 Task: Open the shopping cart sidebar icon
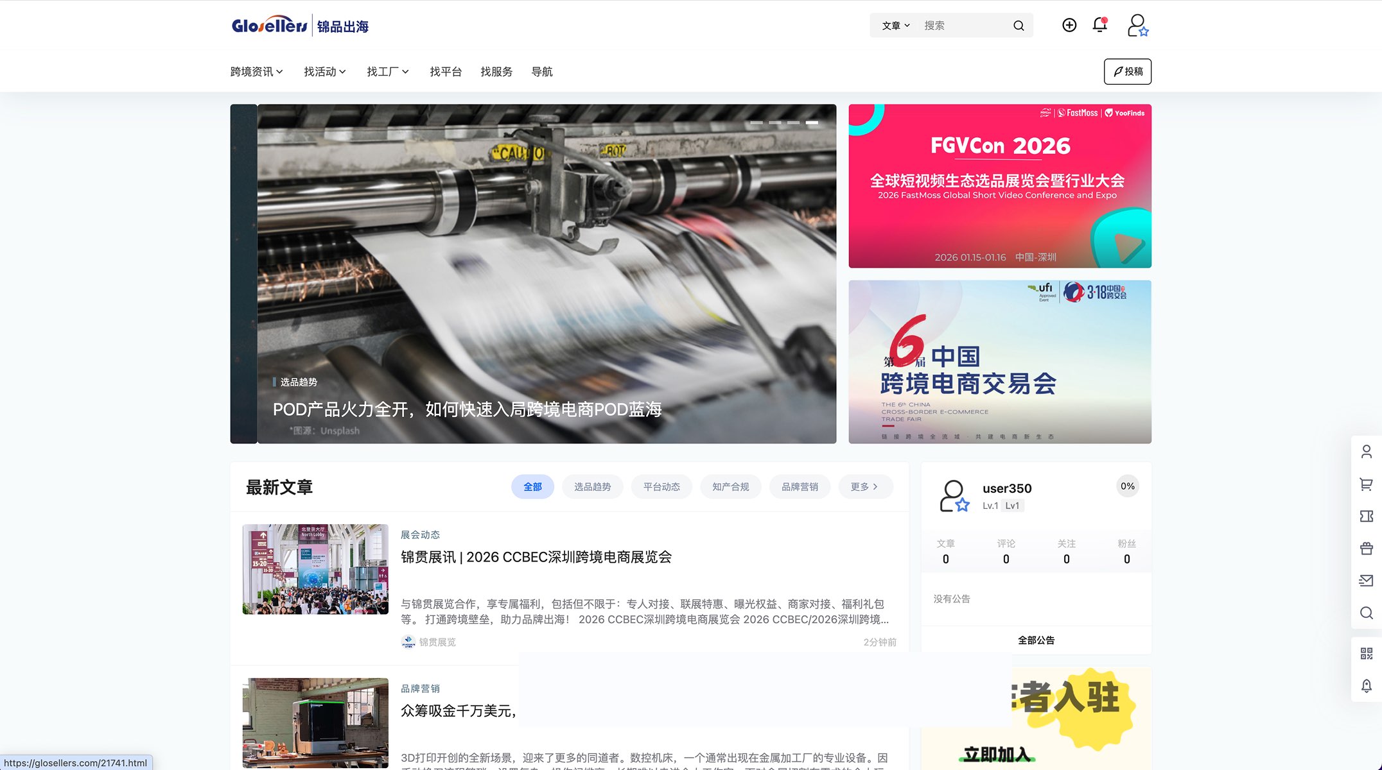click(x=1367, y=484)
